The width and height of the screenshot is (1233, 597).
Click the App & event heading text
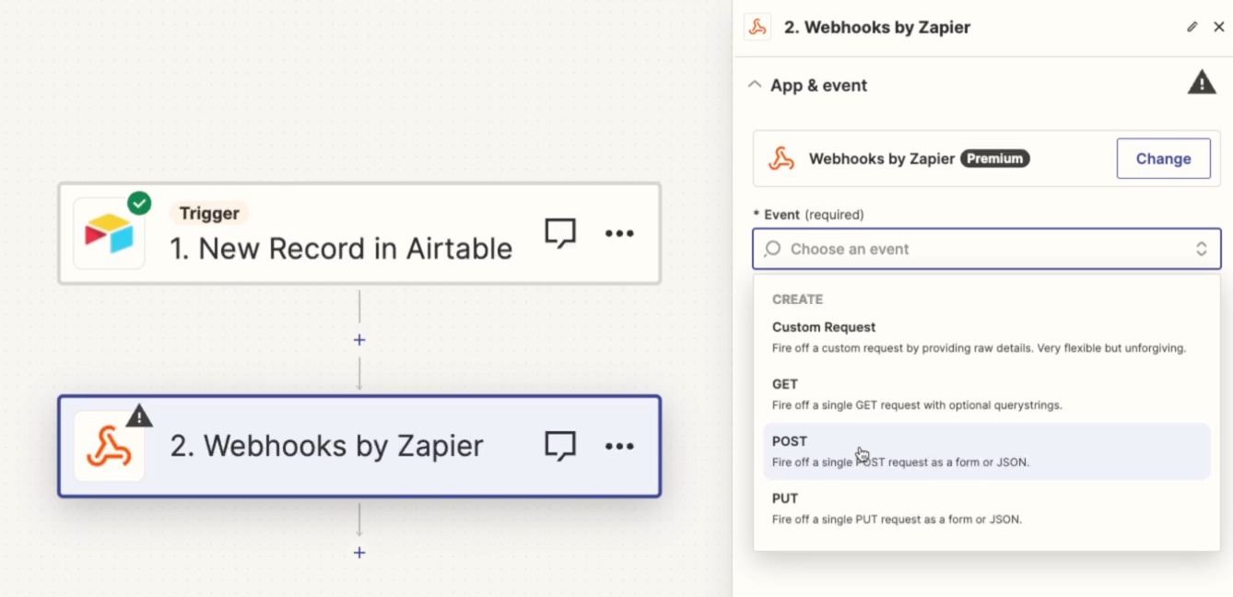(819, 85)
